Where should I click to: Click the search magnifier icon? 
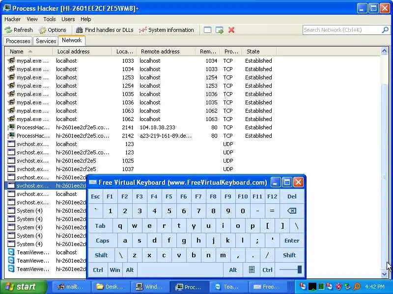coord(385,30)
